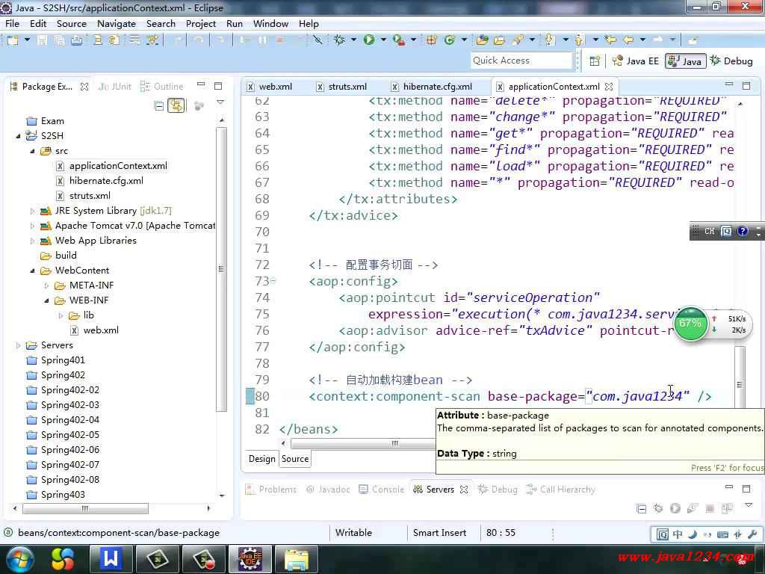Open the Run configurations dropdown arrow

point(383,40)
